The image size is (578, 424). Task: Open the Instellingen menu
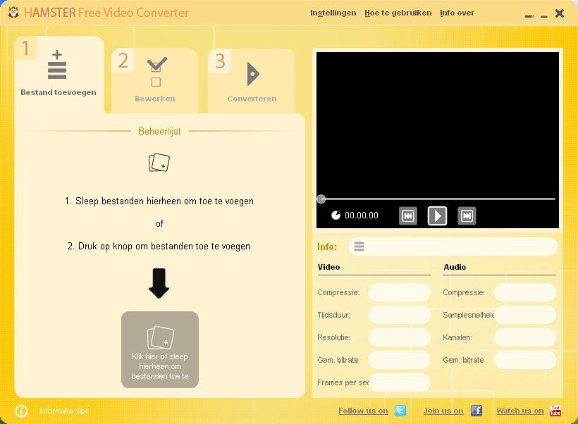coord(333,12)
